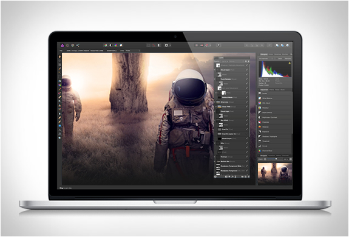Toggle visibility check of Mask Keeper layer
This screenshot has width=349, height=237.
click(247, 139)
